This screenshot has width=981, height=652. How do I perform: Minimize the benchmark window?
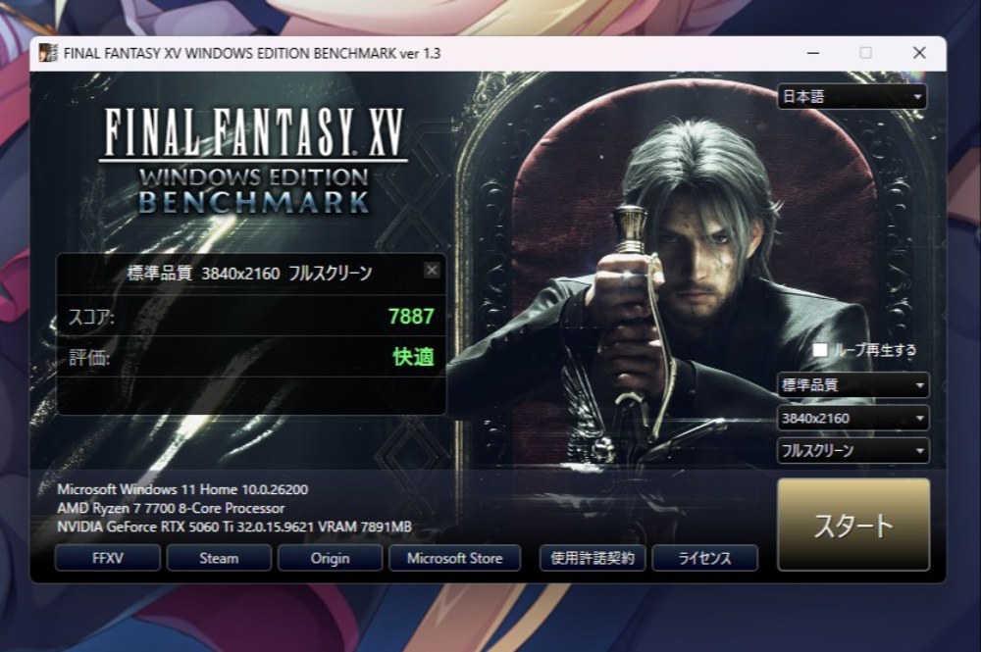812,53
